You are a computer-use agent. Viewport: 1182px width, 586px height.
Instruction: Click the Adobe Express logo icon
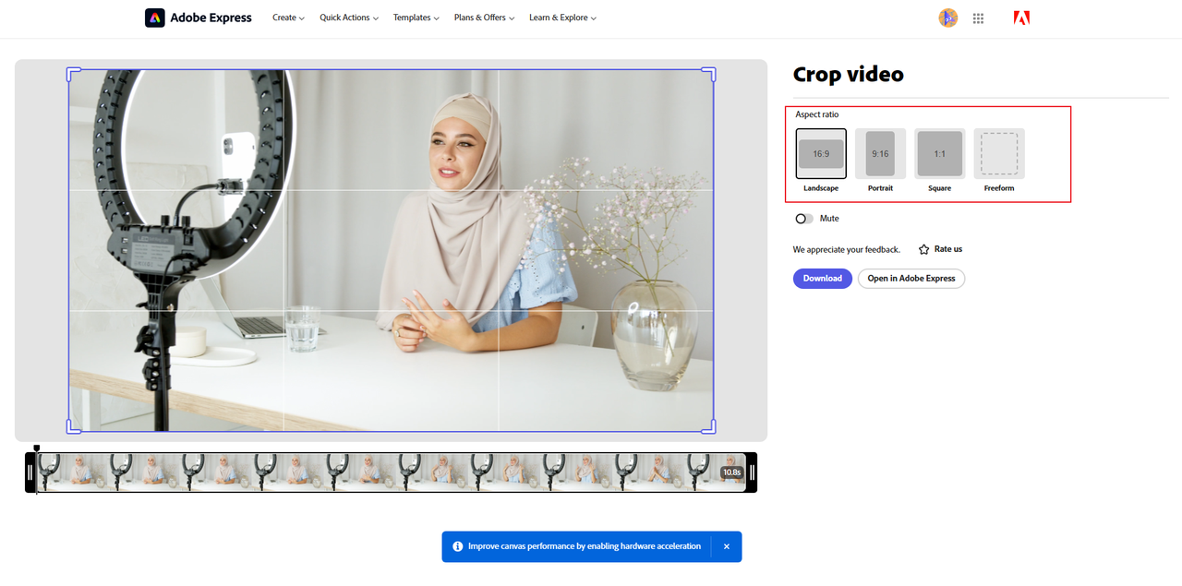click(155, 18)
